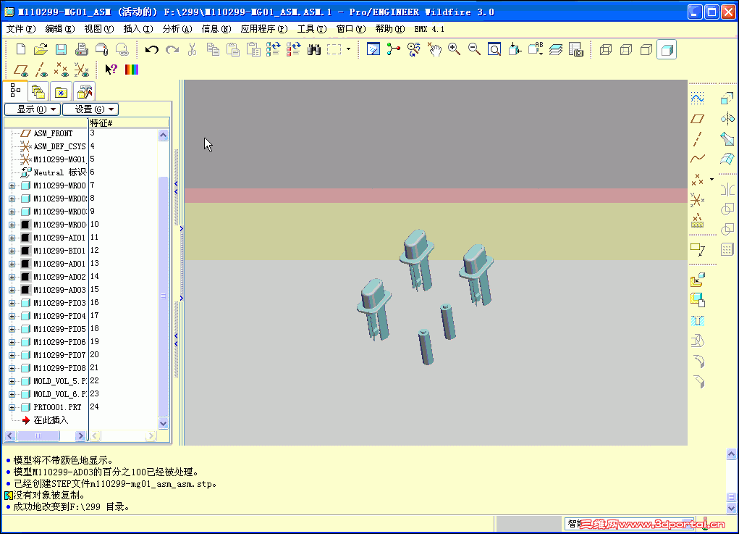Open the selection box dropdown arrow in toolbar
This screenshot has width=739, height=534.
click(x=348, y=49)
